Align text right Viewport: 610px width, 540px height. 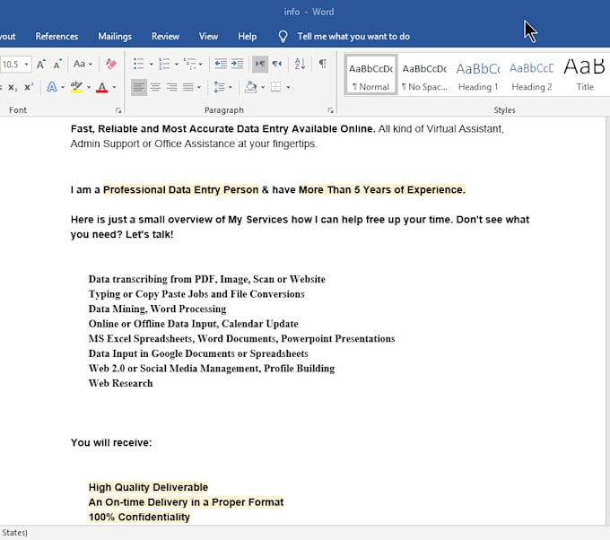coord(172,87)
